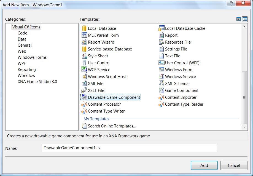The width and height of the screenshot is (253, 176).
Task: Click the Search Online Templates icon
Action: tap(84, 126)
